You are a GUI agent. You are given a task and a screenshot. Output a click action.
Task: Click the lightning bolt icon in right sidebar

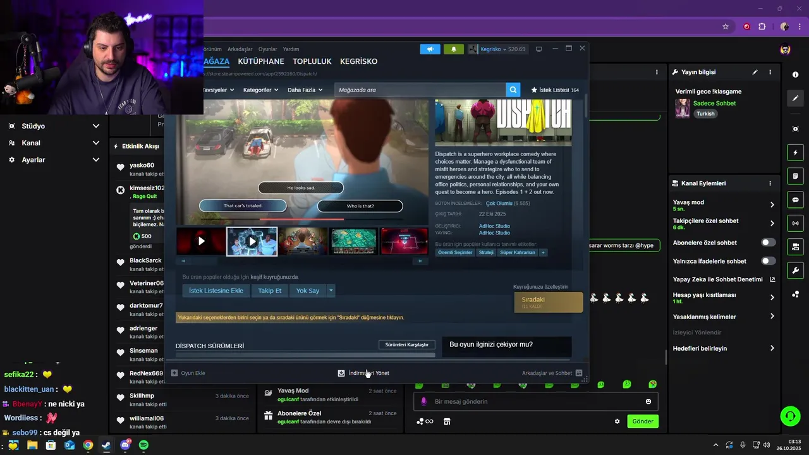tap(795, 152)
